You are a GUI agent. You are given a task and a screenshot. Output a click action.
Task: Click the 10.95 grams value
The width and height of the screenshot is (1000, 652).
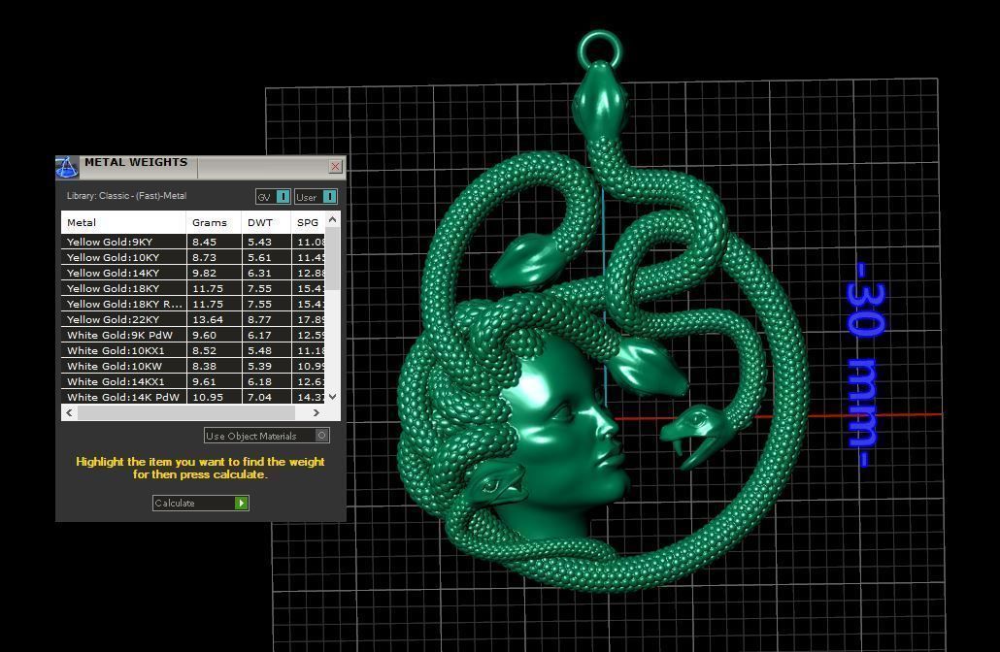(x=208, y=397)
